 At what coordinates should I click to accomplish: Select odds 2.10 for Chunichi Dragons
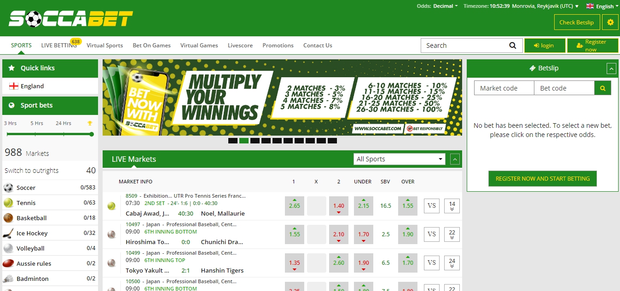pos(339,234)
